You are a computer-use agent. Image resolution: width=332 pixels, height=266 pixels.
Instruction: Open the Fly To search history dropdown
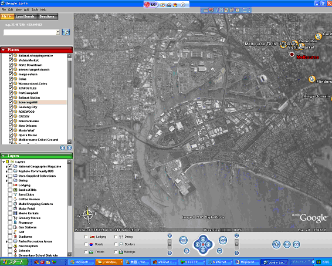pos(58,32)
